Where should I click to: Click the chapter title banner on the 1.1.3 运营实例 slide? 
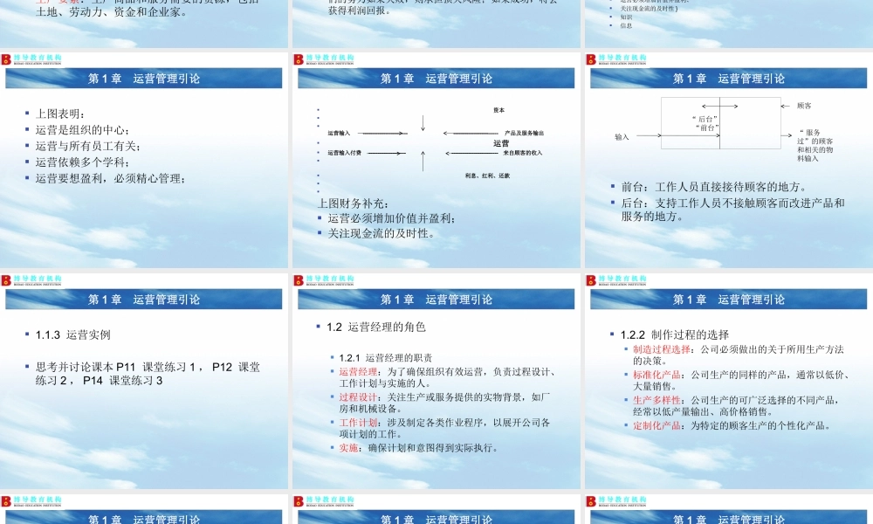(144, 300)
